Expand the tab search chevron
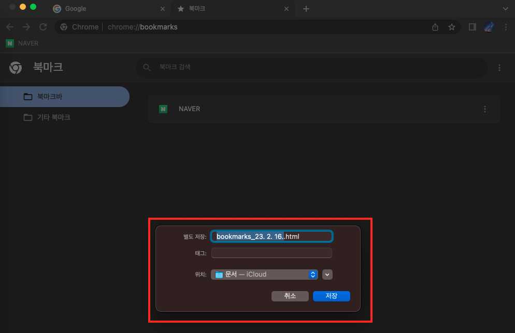 pyautogui.click(x=506, y=9)
